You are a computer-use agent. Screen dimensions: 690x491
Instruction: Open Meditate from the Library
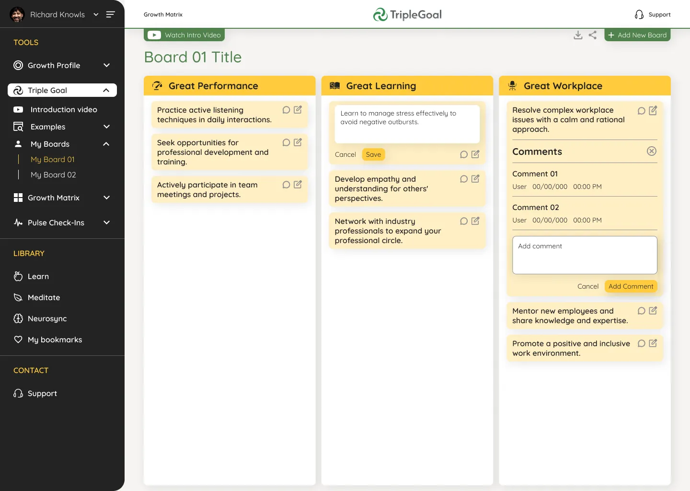(44, 297)
